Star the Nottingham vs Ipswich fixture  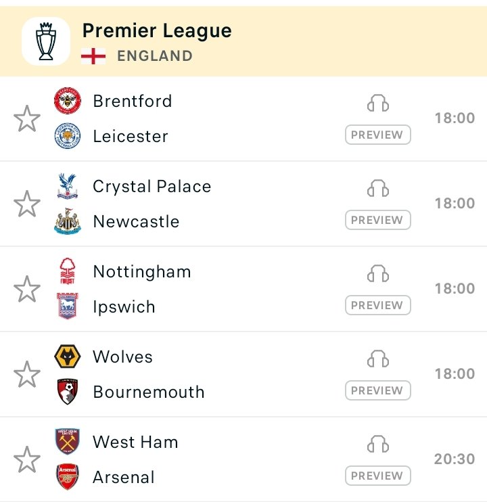pos(27,289)
